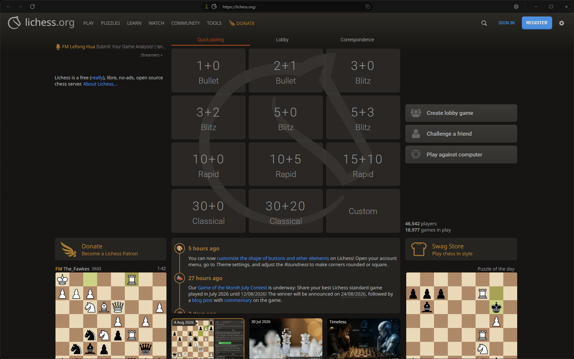Open the 30 Jul 2026 blog thumbnail
574x359 pixels.
[286, 339]
